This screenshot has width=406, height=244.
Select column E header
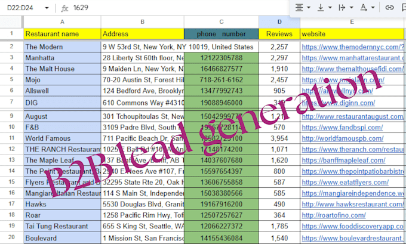click(x=352, y=22)
